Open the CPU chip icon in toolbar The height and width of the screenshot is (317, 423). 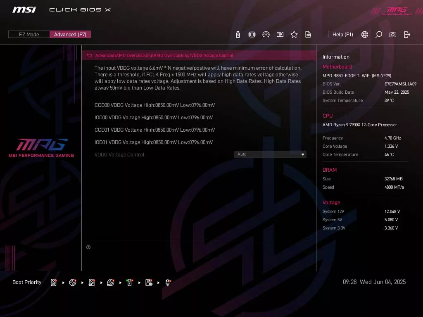[x=252, y=35]
